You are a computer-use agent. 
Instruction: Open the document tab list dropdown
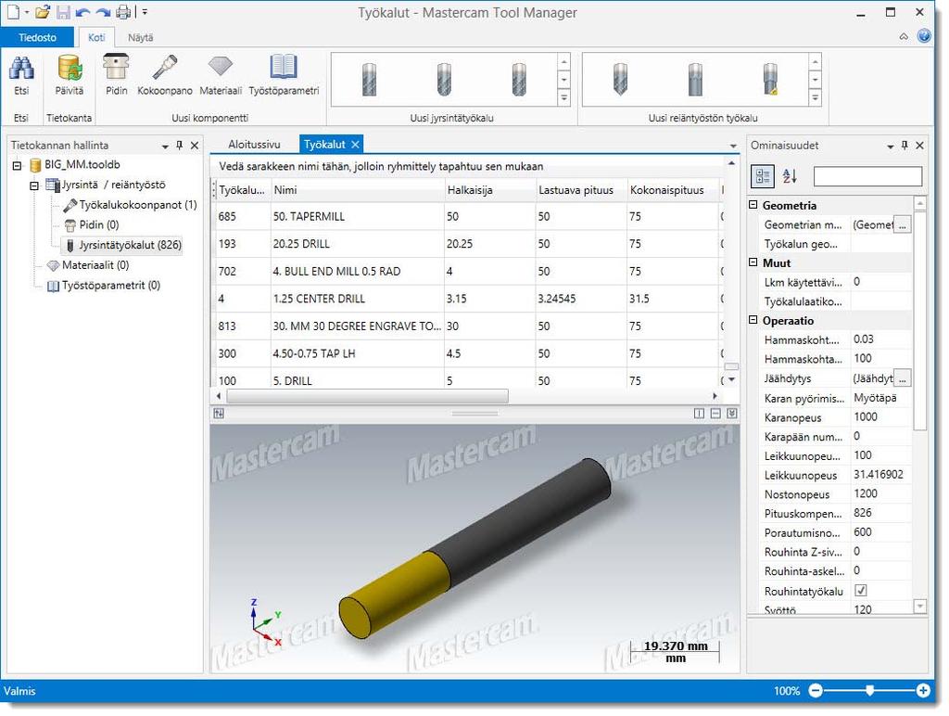click(733, 146)
